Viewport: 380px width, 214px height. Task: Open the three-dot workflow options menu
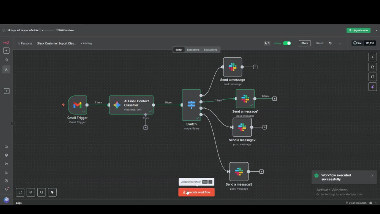[x=340, y=43]
